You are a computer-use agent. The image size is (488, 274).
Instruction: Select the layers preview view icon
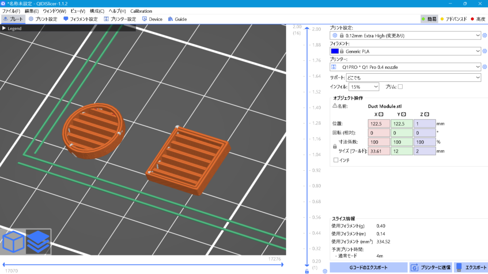[38, 243]
